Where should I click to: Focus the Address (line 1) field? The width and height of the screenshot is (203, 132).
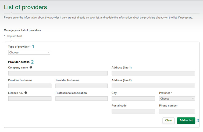click(153, 73)
